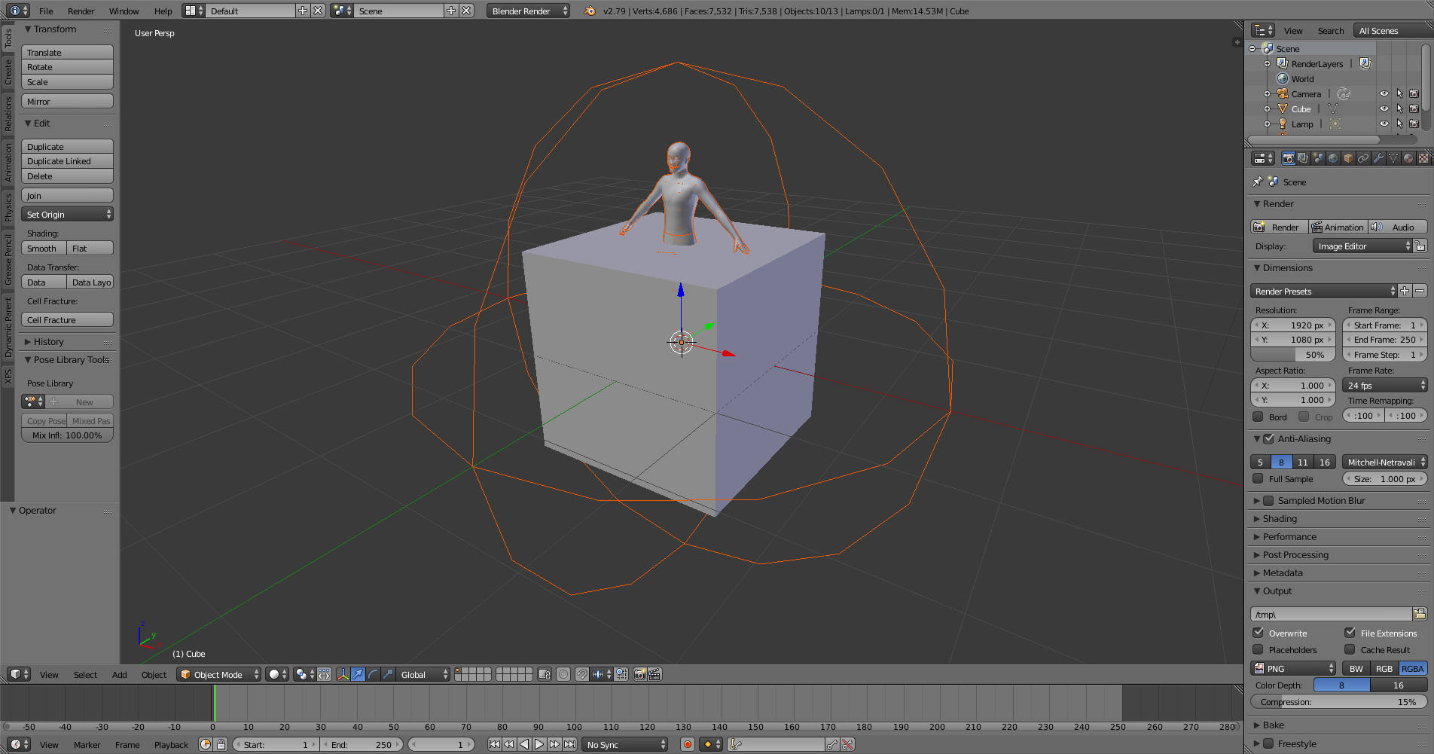Screen dimensions: 1434x754
Task: Open the Render menu in top bar
Action: point(81,11)
